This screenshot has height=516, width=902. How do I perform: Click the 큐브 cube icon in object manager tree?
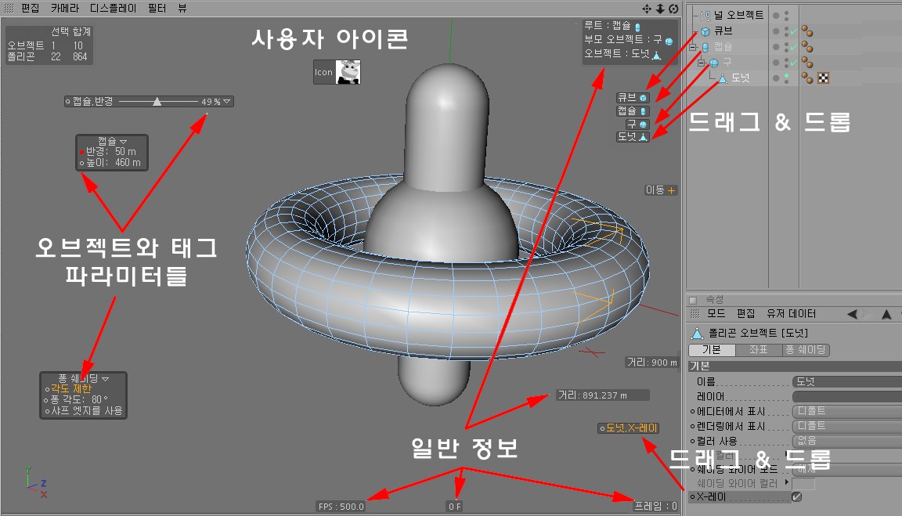click(705, 31)
